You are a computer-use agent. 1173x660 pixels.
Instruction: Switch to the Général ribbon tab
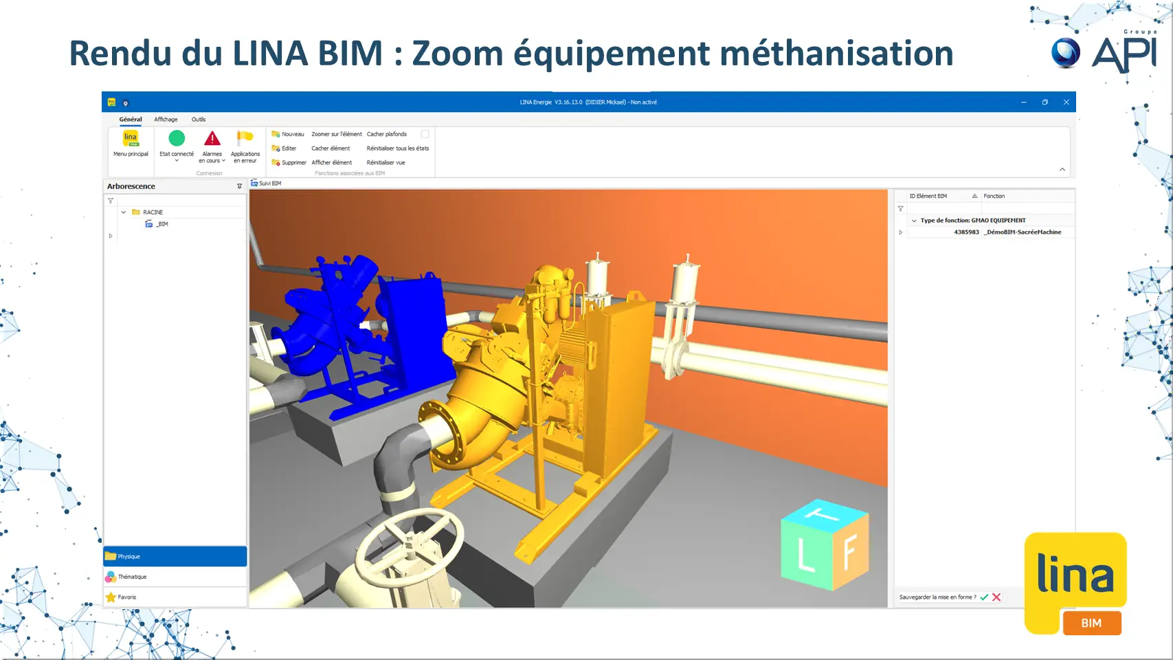pyautogui.click(x=131, y=120)
